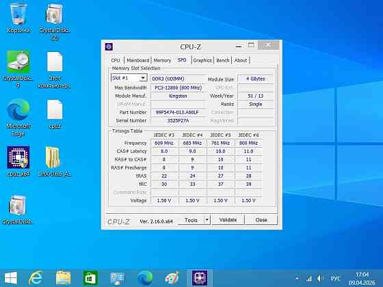Expand the Tools dropdown arrow

pos(207,220)
